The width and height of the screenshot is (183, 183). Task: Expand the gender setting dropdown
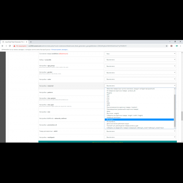(140, 73)
